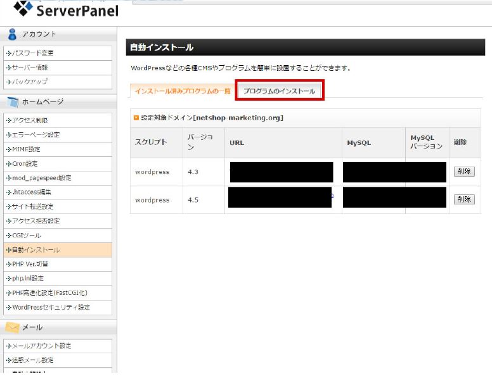The width and height of the screenshot is (492, 383).
Task: Click the ホームページ section header
Action: pos(58,102)
